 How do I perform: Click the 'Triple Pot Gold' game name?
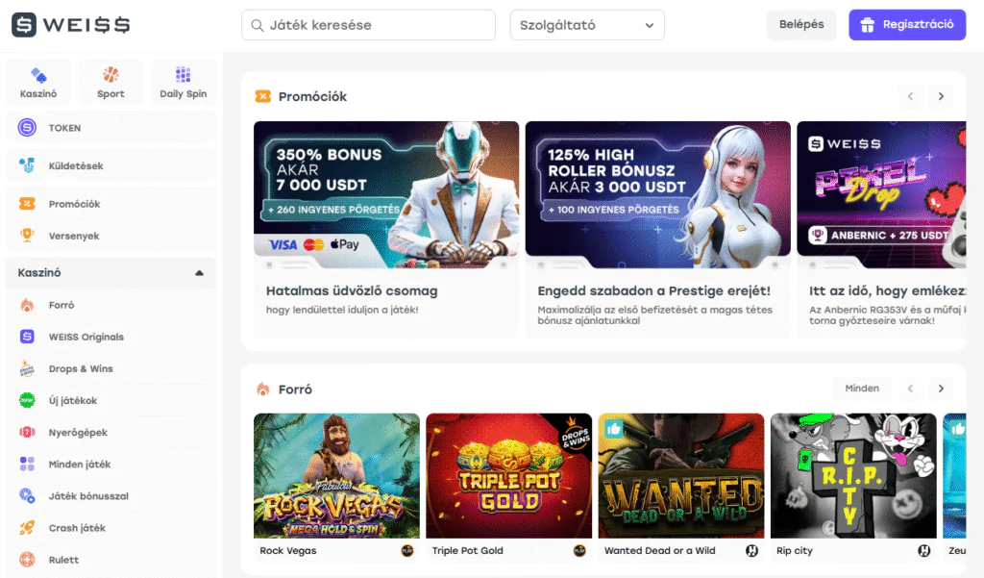tap(468, 550)
